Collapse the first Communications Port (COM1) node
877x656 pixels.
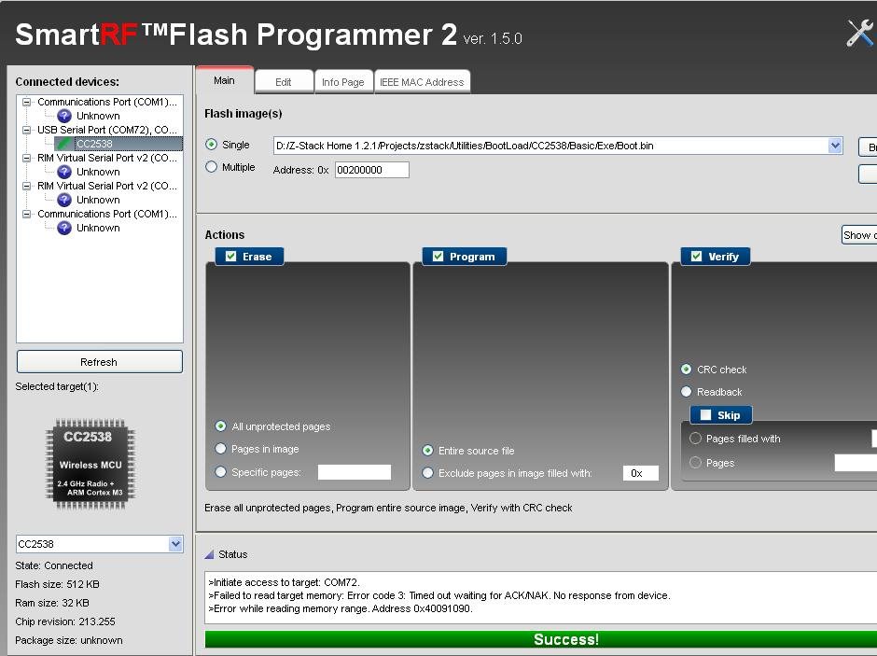coord(26,102)
